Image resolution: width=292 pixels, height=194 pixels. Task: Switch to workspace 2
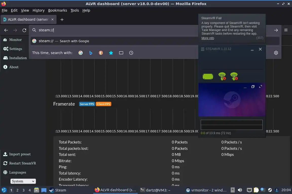click(17, 190)
